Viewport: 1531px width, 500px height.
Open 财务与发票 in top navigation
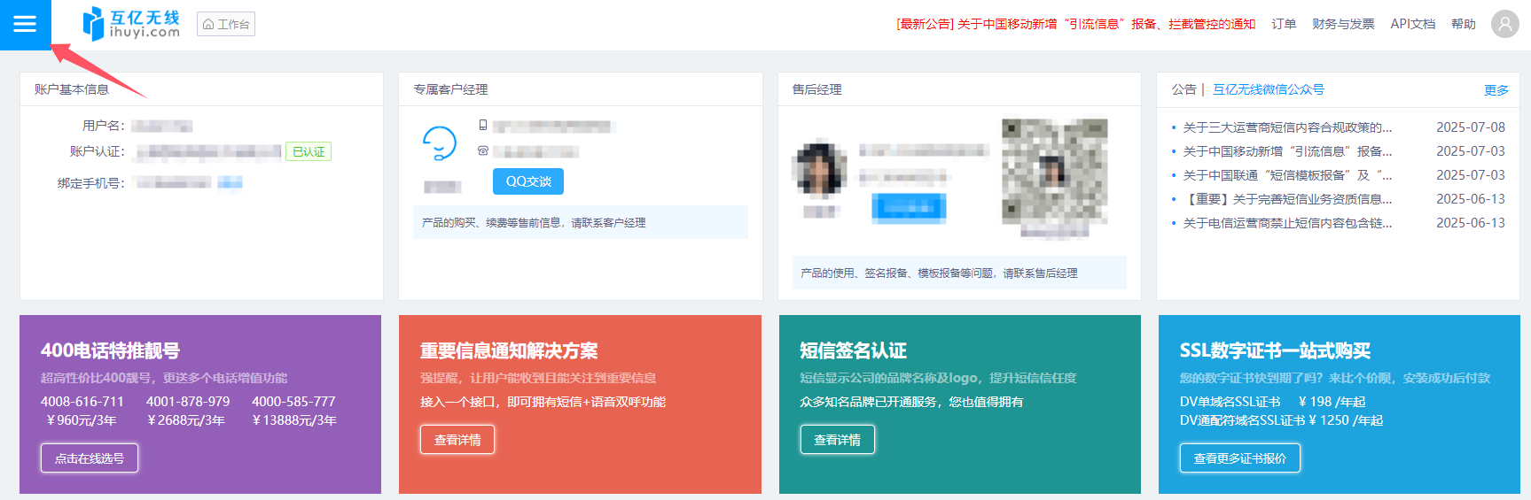point(1343,24)
